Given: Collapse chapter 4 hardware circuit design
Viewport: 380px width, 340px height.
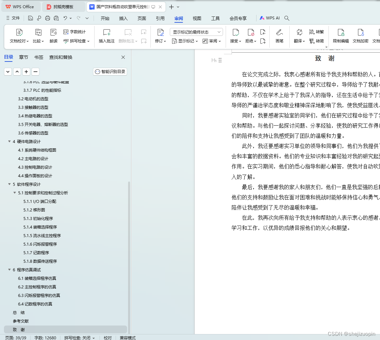Looking at the screenshot, I should coord(10,141).
